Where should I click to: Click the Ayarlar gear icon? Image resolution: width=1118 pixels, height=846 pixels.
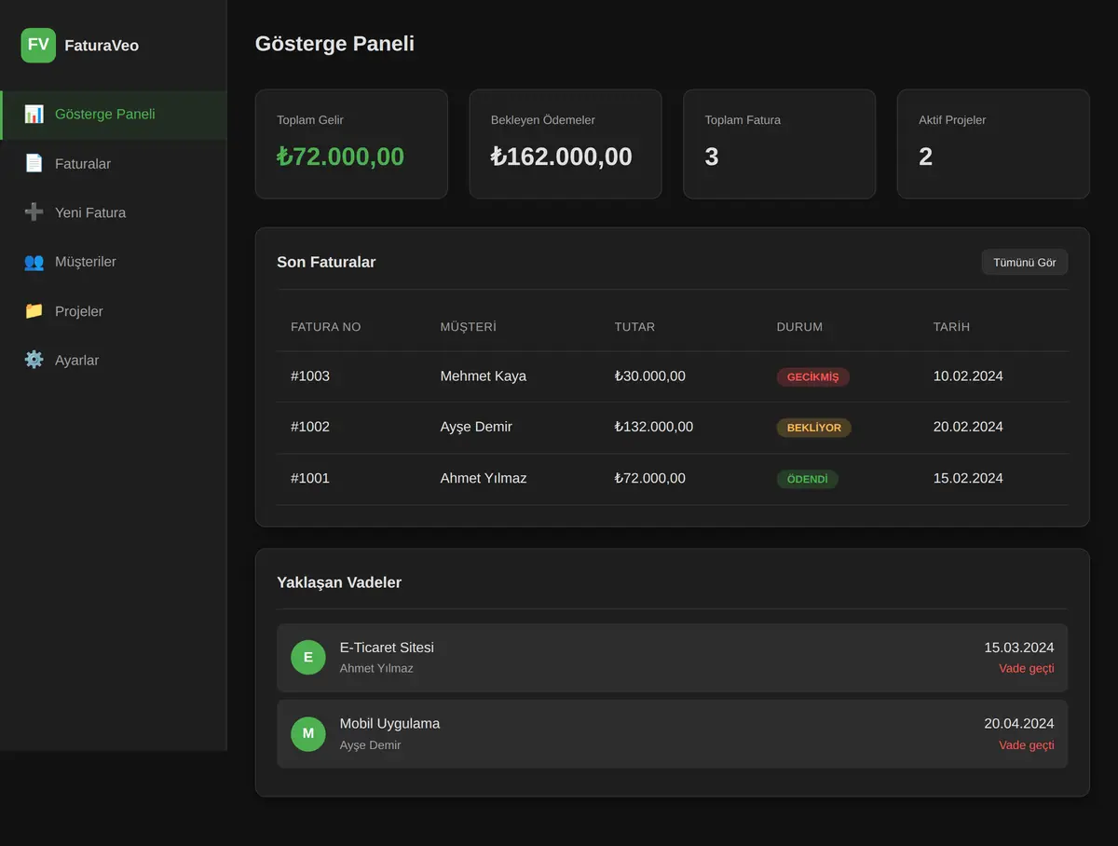click(34, 360)
